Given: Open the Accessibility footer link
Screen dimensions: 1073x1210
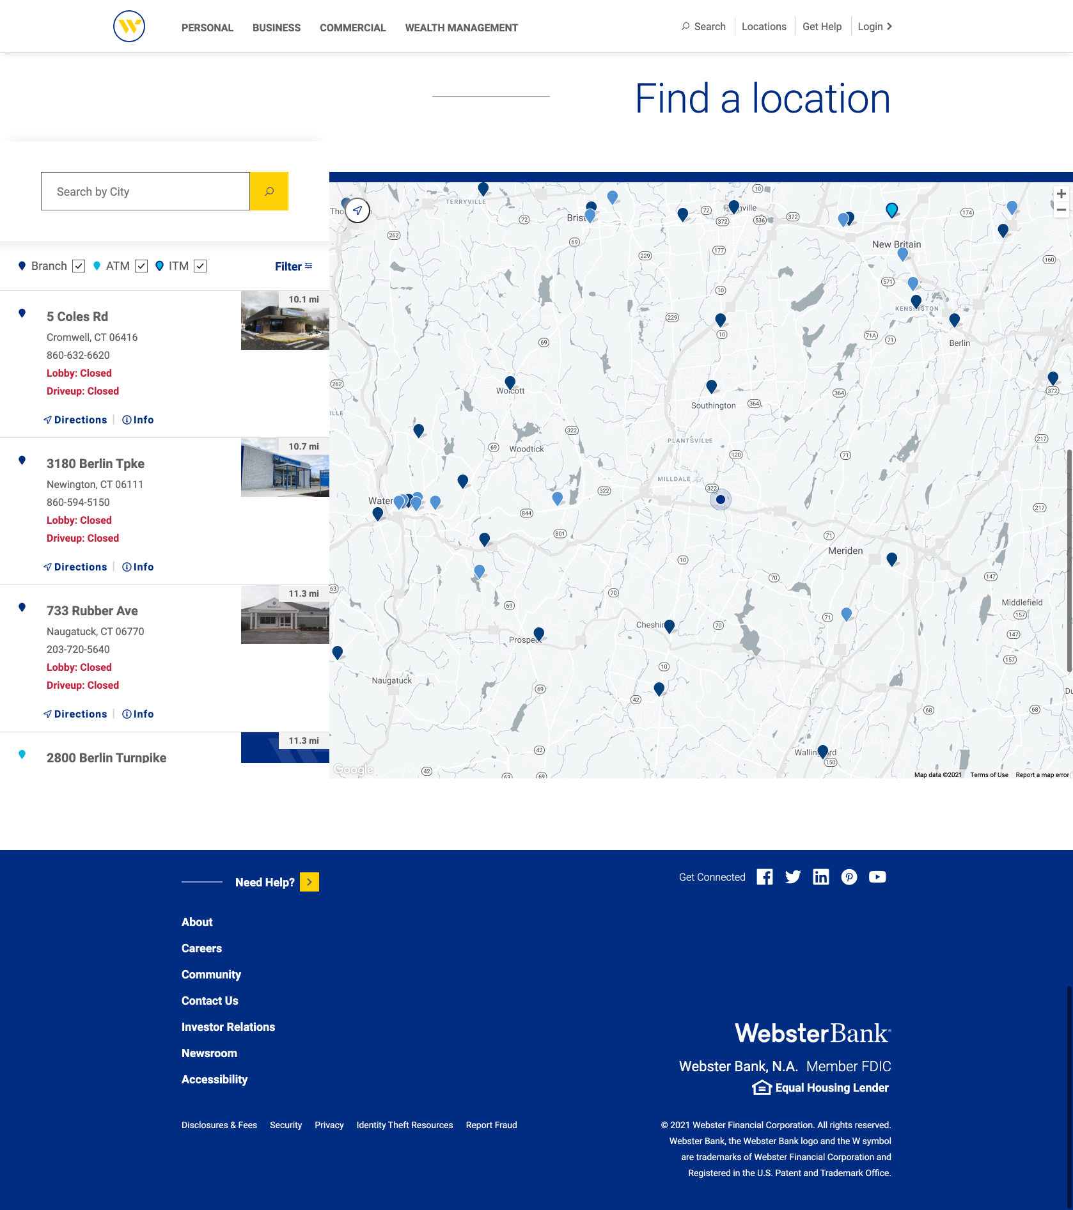Looking at the screenshot, I should (214, 1079).
